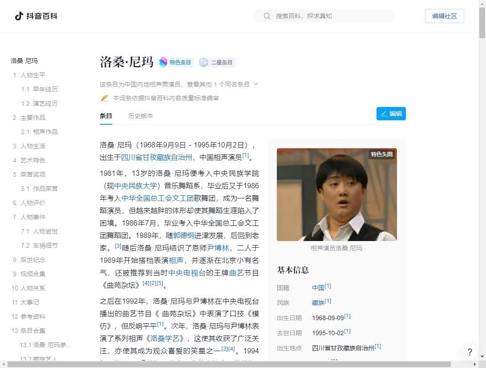Screen dimensions: 486x368
Task: Switch to the 历史版本 tab
Action: pos(140,116)
